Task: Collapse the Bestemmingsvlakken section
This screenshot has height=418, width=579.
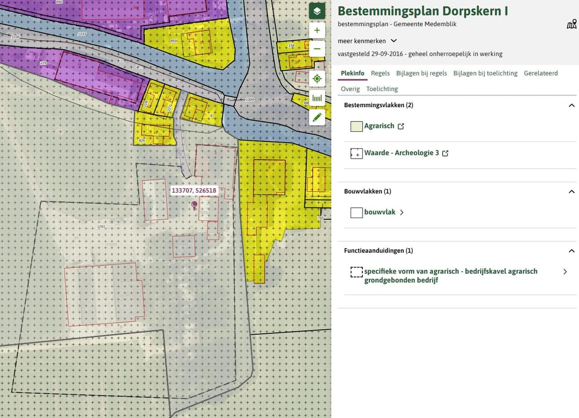Action: pos(571,106)
